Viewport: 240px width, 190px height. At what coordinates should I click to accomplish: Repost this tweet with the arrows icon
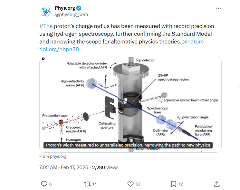[87, 184]
